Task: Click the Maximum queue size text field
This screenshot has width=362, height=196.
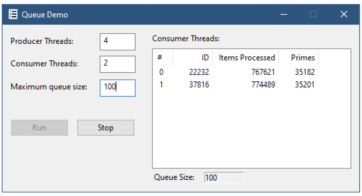Action: click(117, 88)
